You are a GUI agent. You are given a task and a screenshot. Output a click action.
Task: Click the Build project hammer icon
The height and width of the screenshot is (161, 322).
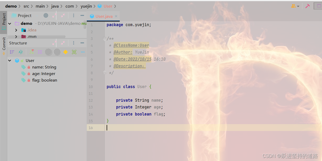click(x=308, y=6)
